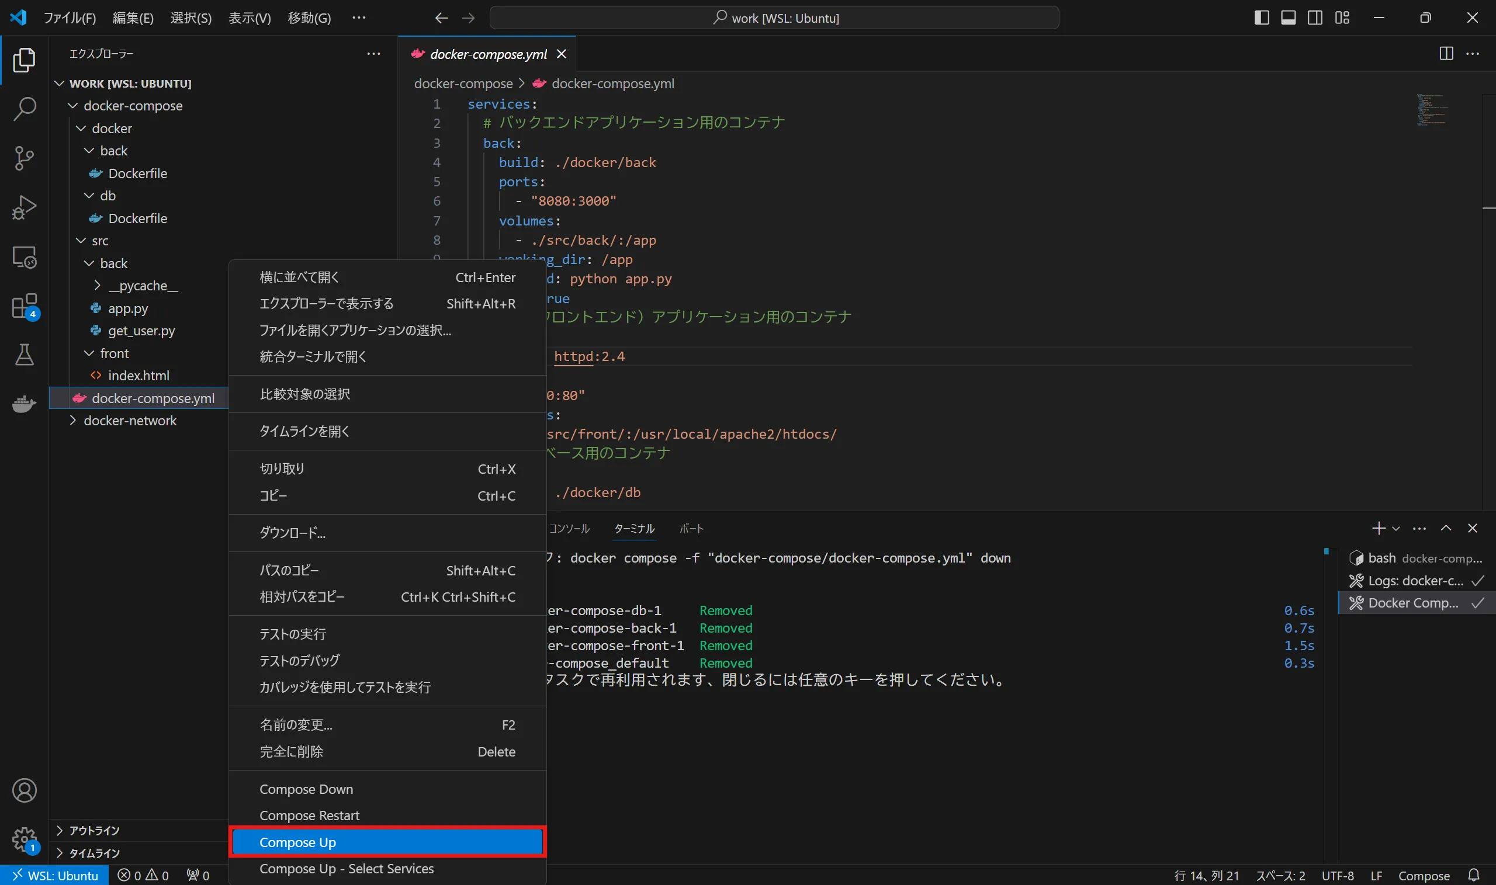This screenshot has width=1496, height=885.
Task: Click the Extensions icon in sidebar
Action: [23, 304]
